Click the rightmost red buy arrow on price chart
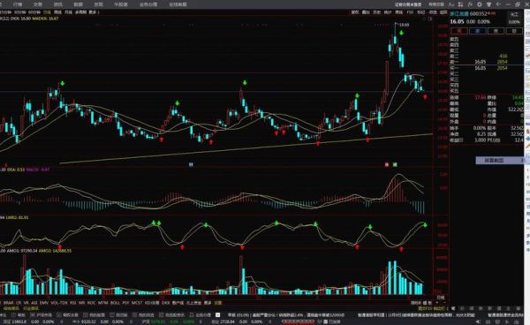Screen dimensions: 530x325 (x=425, y=97)
